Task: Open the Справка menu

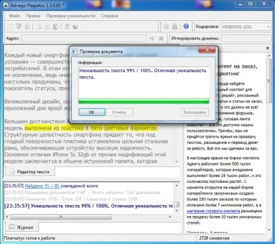Action: point(110,16)
